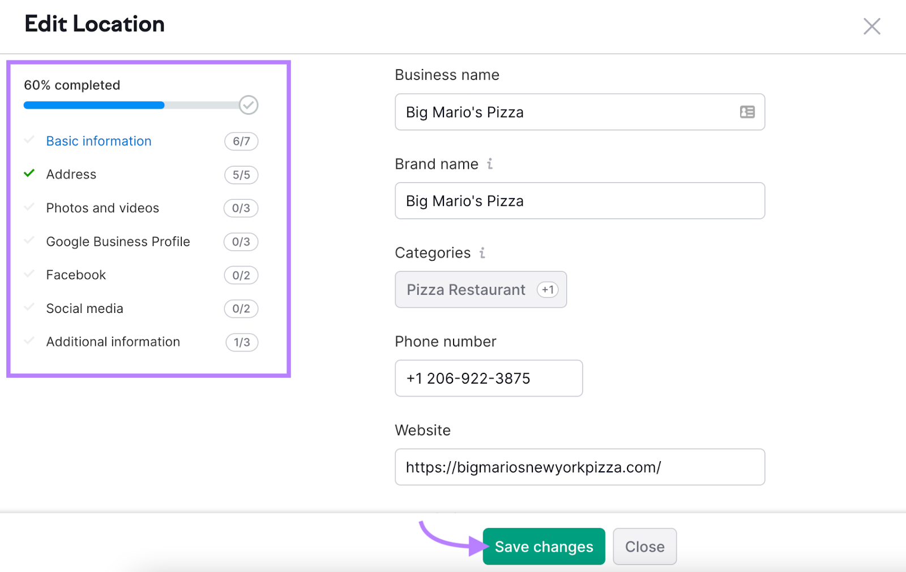
Task: Click the green checkmark beside Address
Action: (x=29, y=174)
